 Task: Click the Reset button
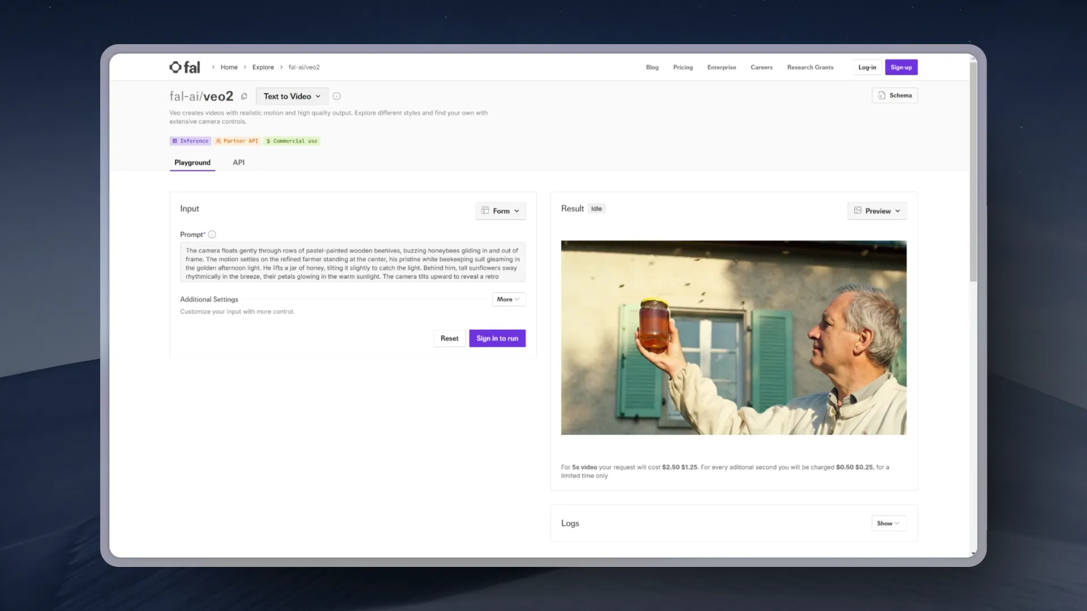point(450,338)
